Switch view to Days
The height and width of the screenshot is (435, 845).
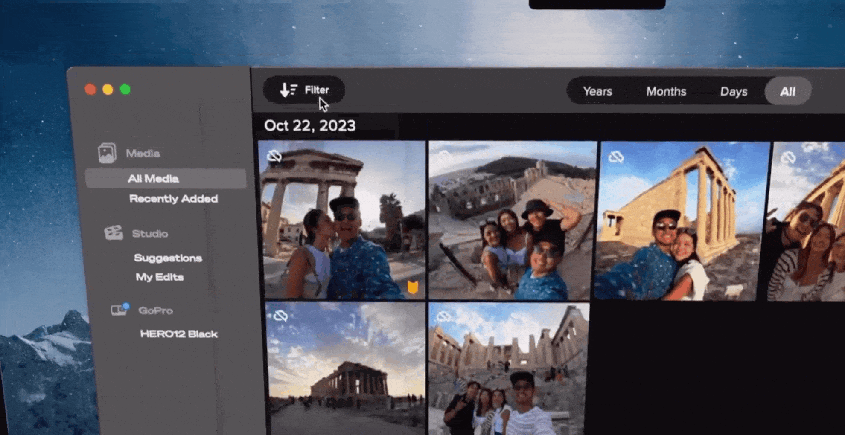[733, 92]
